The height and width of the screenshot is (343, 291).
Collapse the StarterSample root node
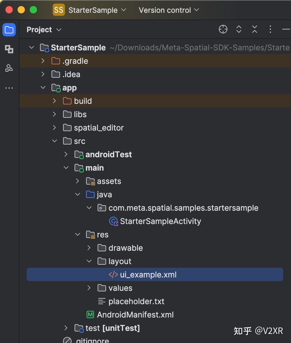pos(32,47)
